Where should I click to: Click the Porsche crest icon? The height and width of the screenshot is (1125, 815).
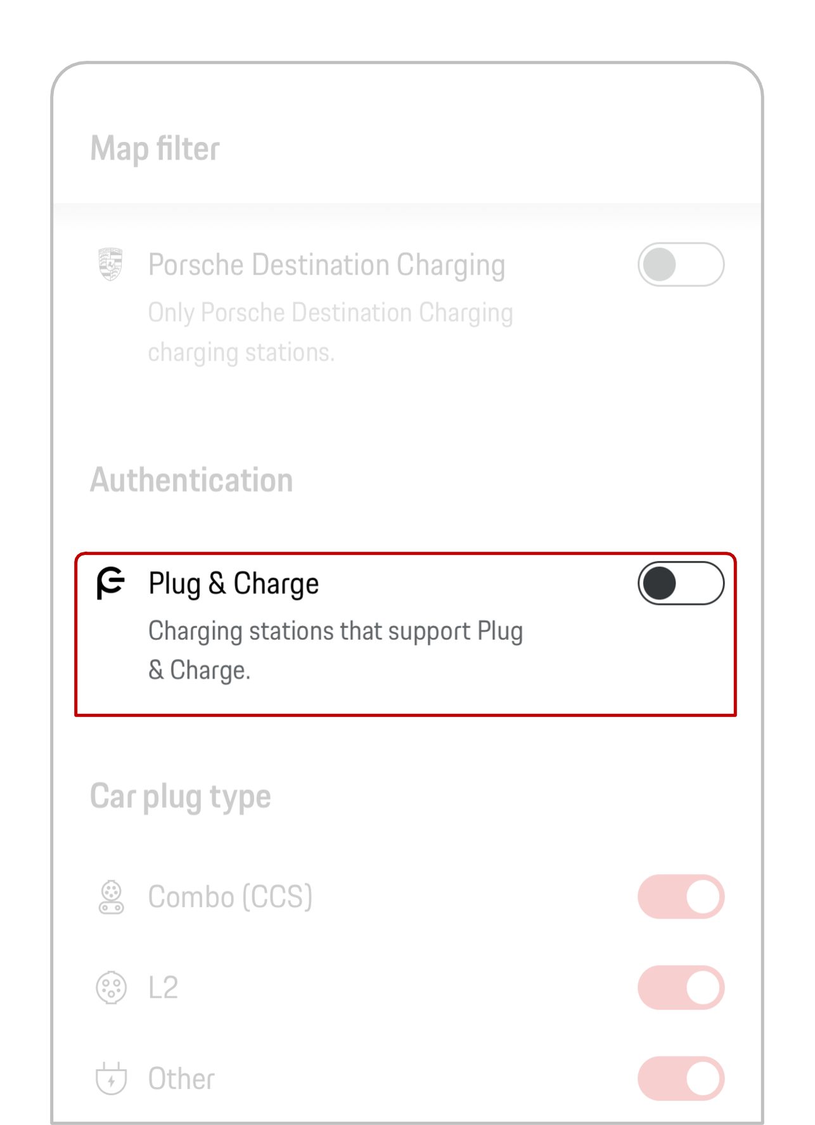click(110, 265)
